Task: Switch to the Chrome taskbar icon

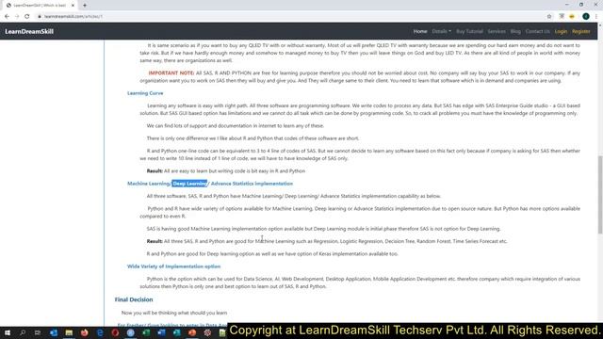Action: point(131,332)
